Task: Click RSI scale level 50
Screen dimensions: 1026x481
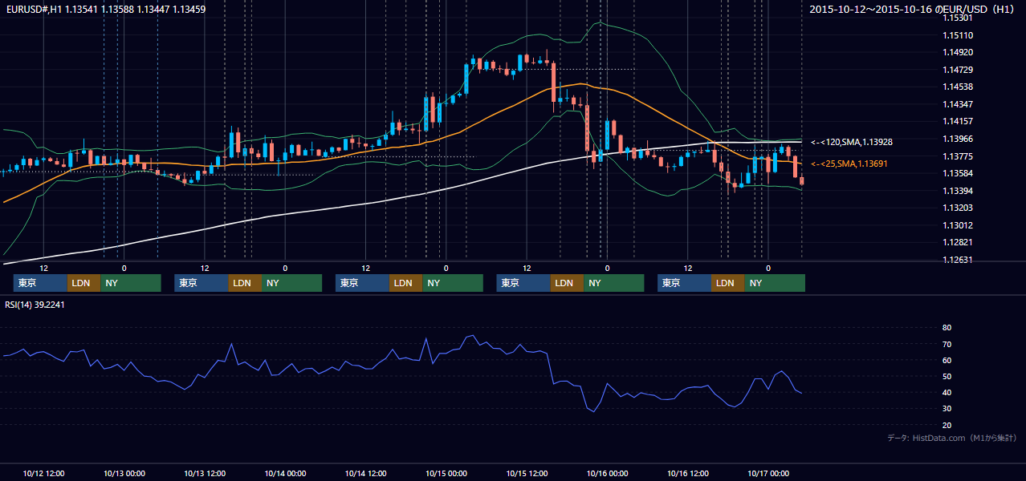Action: 947,376
